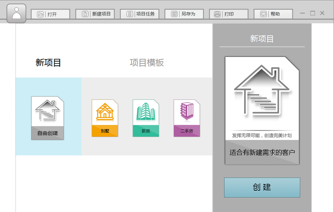Click the text 发挥无限可能，创造完美计划
334x212 pixels.
[x=262, y=135]
